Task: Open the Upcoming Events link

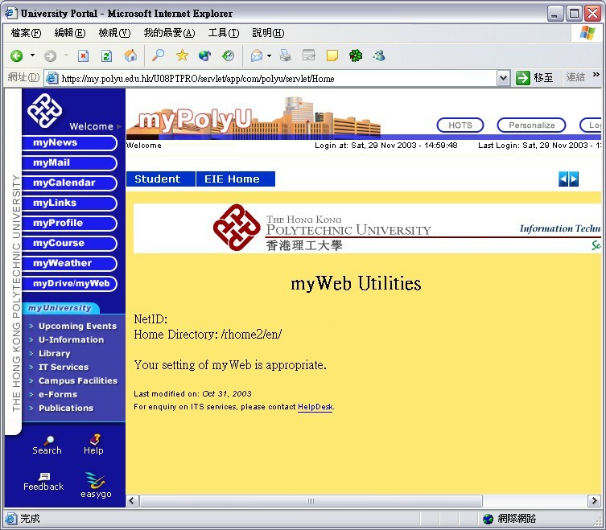Action: 77,326
